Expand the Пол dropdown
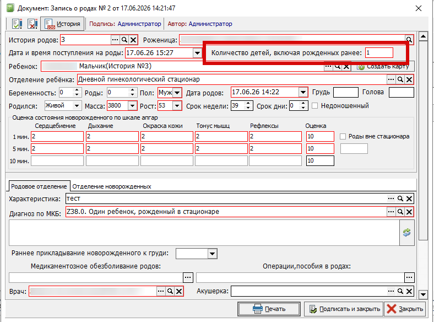Screen dimensions: 434x322 pyautogui.click(x=177, y=93)
